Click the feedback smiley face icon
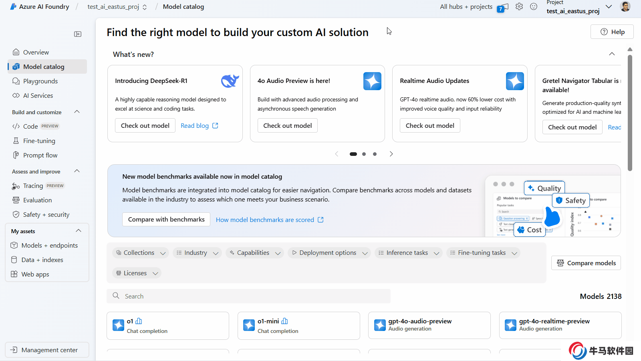The image size is (641, 361). click(534, 7)
